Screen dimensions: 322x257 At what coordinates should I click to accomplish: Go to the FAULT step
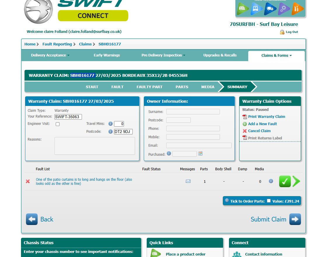[x=117, y=87]
